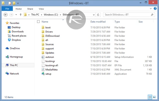Open the File menu tab
The image size is (159, 101).
click(7, 9)
